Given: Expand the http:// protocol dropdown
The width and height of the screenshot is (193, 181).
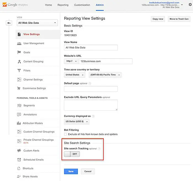Looking at the screenshot, I should [x=71, y=61].
